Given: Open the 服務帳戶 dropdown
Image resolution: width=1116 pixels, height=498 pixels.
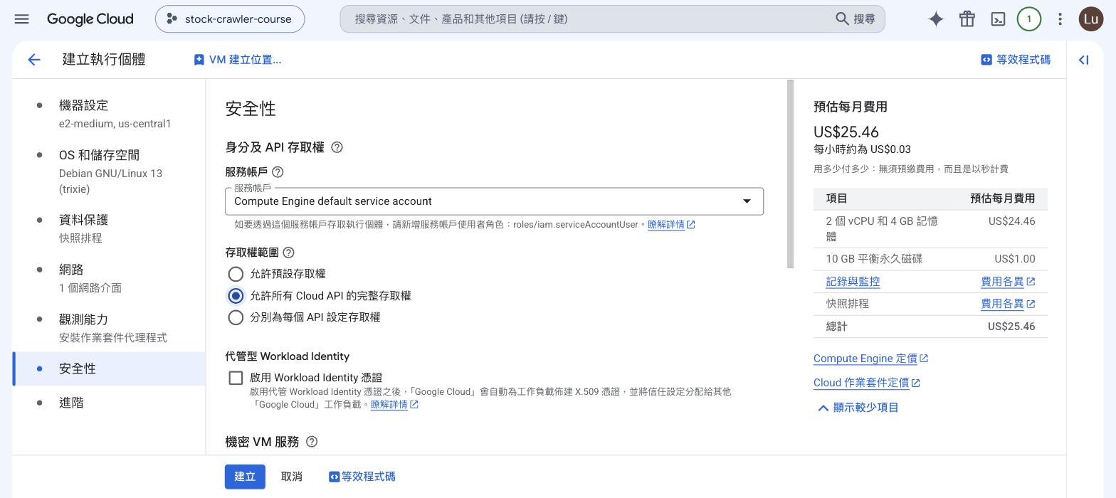Looking at the screenshot, I should (x=494, y=201).
